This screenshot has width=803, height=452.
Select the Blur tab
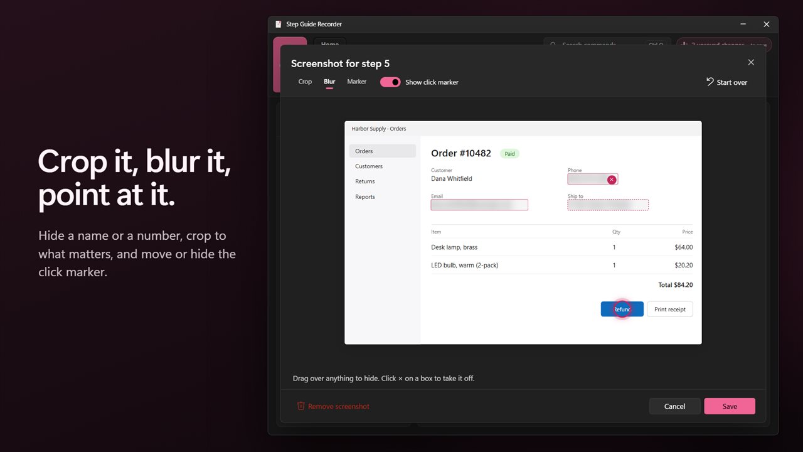click(329, 82)
